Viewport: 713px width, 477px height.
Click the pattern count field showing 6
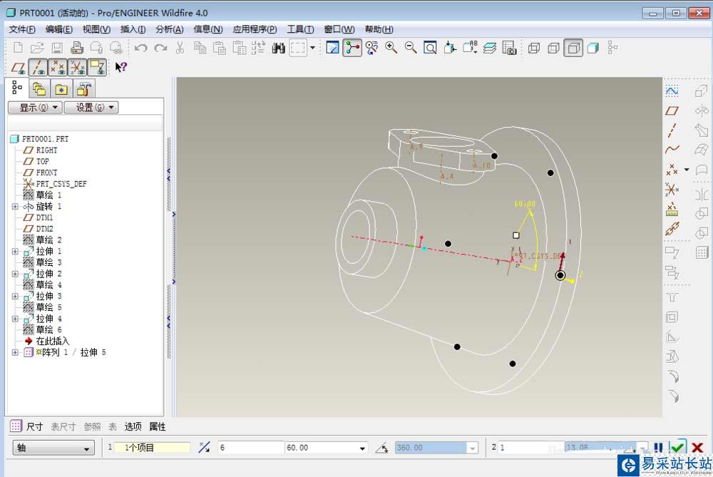pos(248,448)
